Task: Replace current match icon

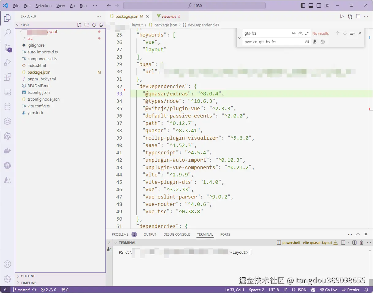Action: point(315,42)
